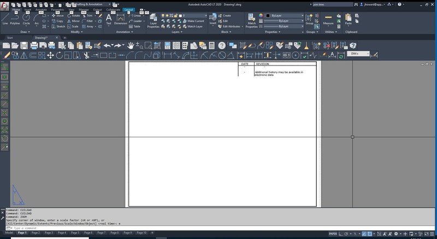Click the Pan hand icon in toolbar
Screen dimensions: 437x239
tap(131, 45)
